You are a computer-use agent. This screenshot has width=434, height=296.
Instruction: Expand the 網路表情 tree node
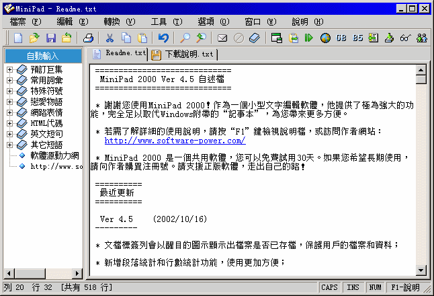(9, 112)
